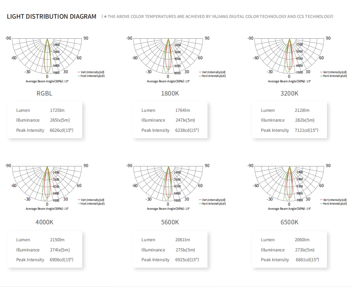Screen dimensions: 352x287
Task: Click the 6500K color temperature label
Action: (x=289, y=222)
